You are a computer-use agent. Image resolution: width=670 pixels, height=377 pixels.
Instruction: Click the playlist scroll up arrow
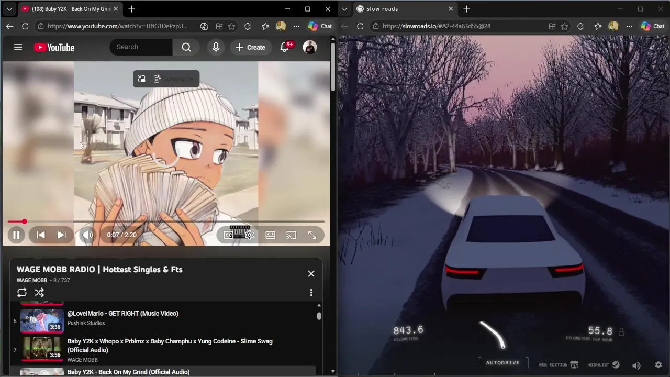click(x=319, y=305)
